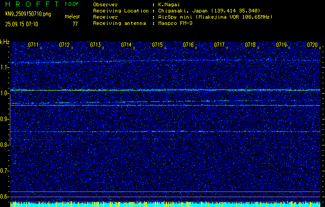Click the cyan signal level strip at bottom
325x207 pixels.
click(165, 204)
